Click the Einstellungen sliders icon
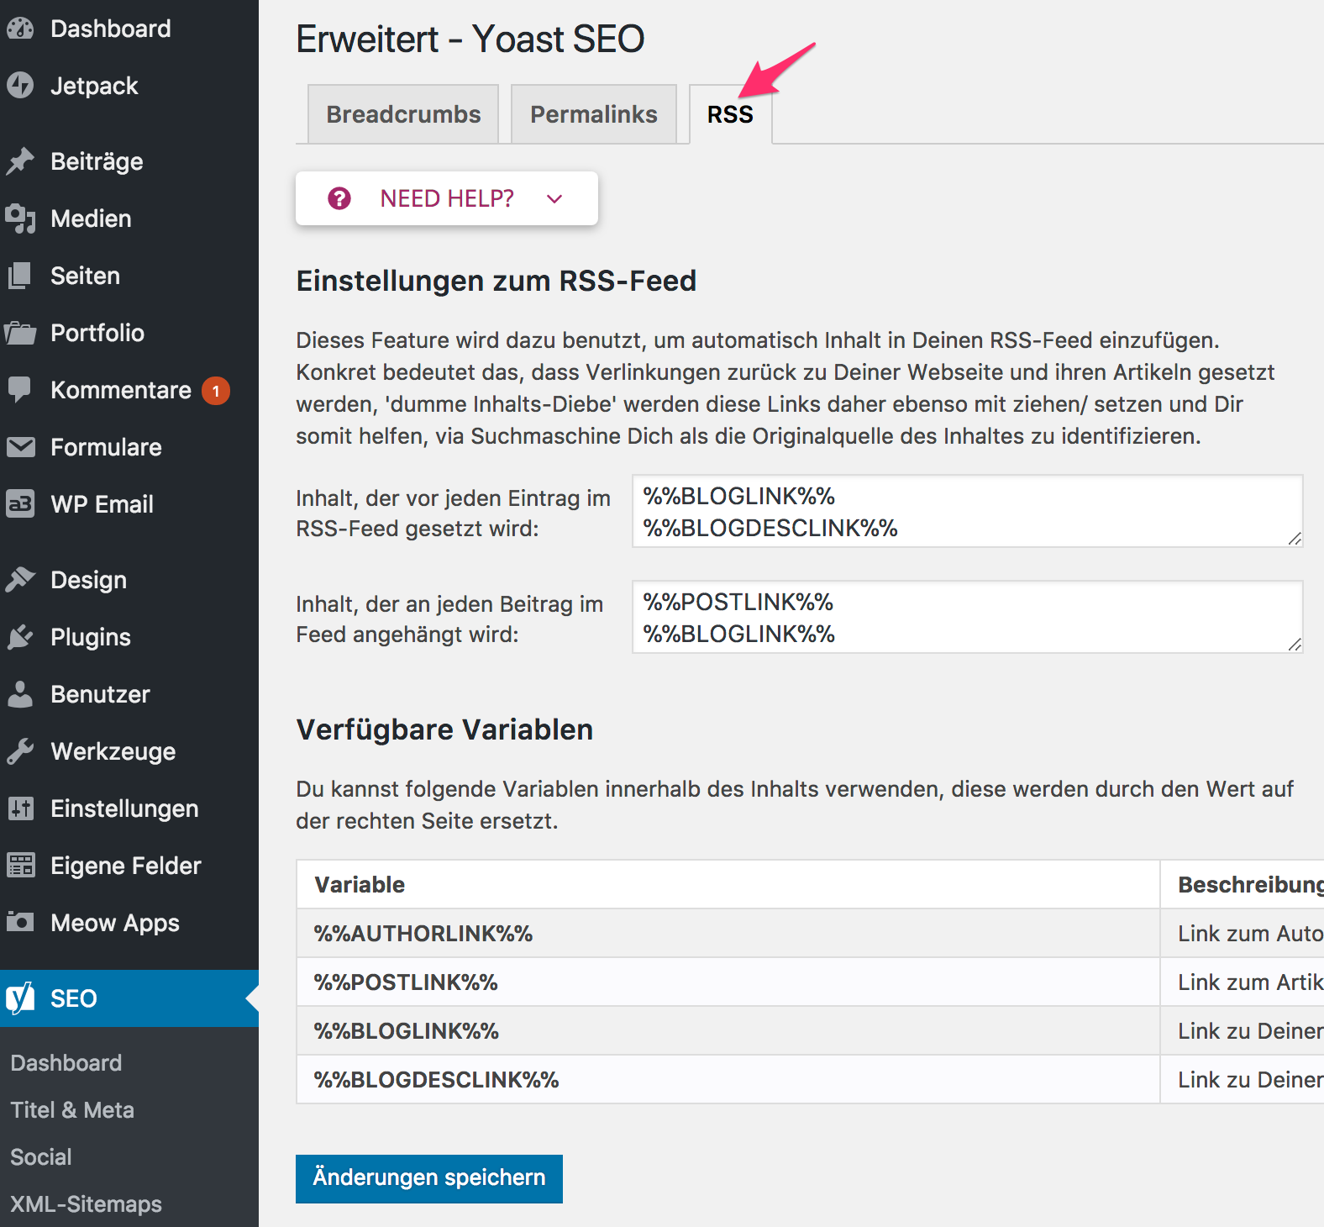This screenshot has height=1227, width=1324. 20,808
